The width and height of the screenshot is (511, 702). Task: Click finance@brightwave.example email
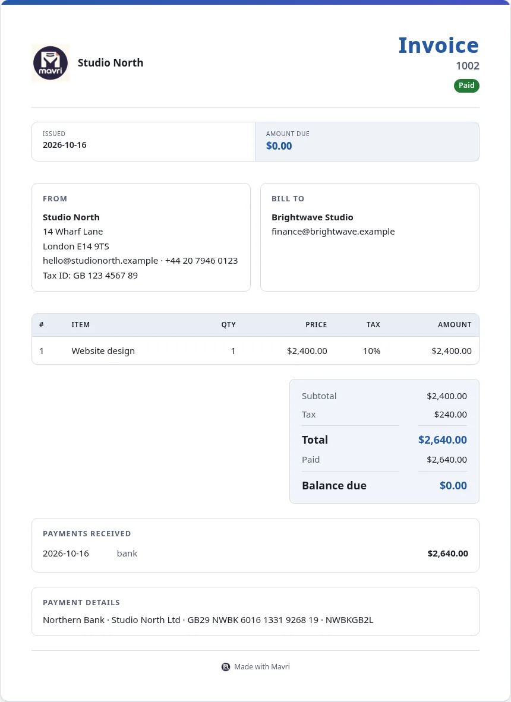[x=333, y=232]
